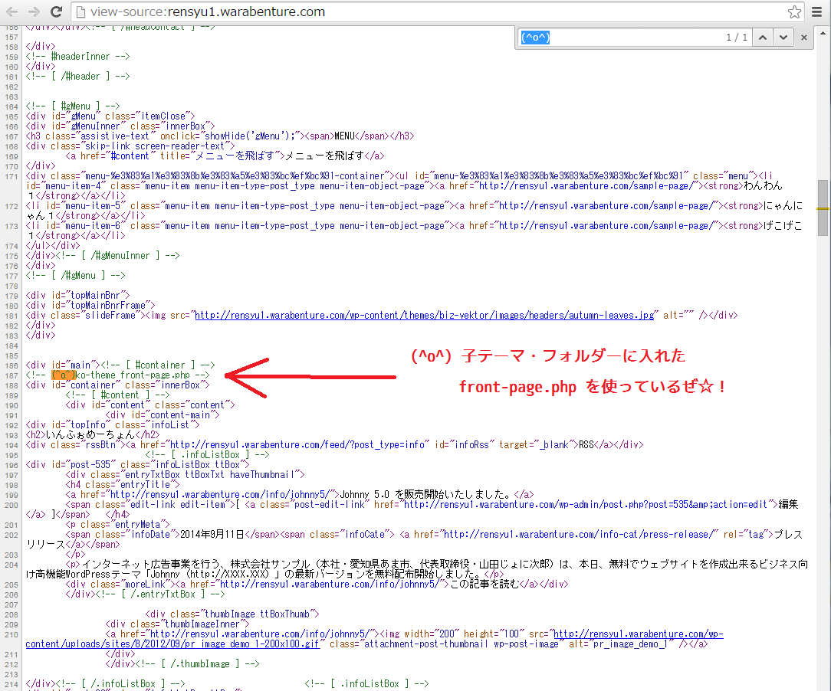
Task: Click the '#gMenuInner' closing comment on line 175
Action: pos(117,255)
